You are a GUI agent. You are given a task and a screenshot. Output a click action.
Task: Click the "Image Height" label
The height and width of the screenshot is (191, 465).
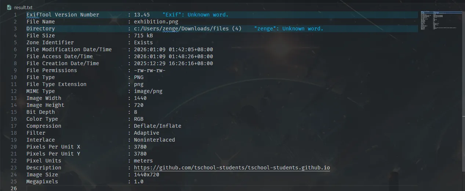tap(45, 105)
